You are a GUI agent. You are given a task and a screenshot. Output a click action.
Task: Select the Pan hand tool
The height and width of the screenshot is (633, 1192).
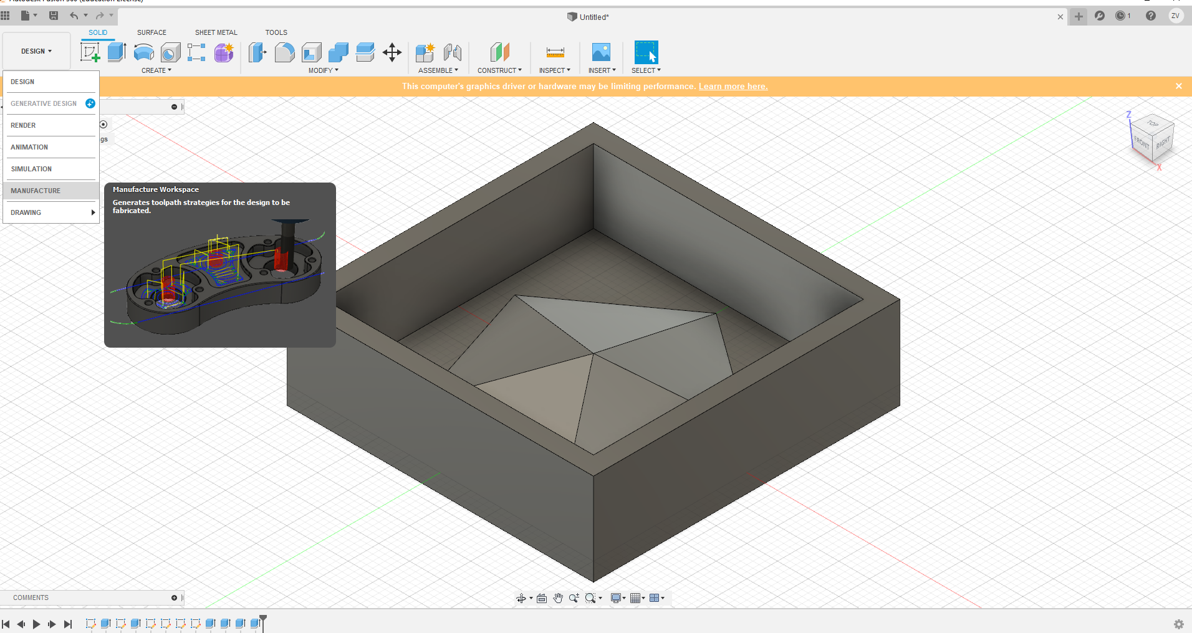click(558, 598)
